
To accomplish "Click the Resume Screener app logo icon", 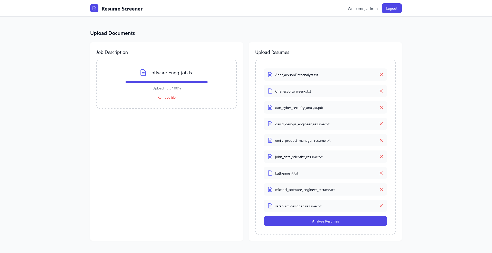I will click(x=94, y=8).
